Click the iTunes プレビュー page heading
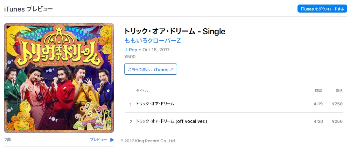 click(x=28, y=9)
